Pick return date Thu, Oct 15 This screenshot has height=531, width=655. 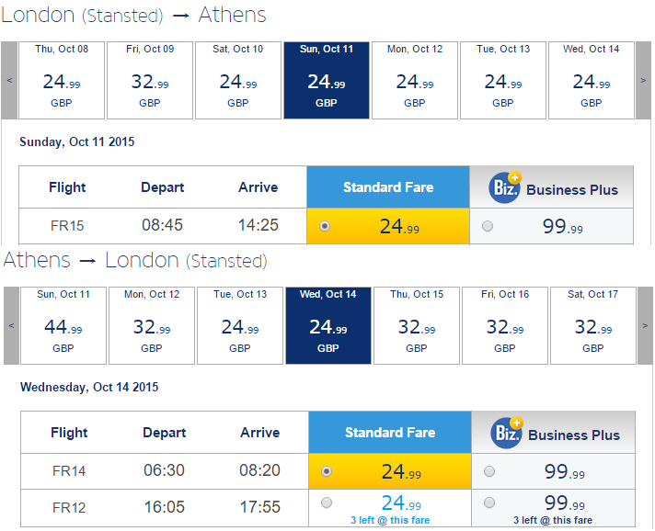[x=417, y=325]
